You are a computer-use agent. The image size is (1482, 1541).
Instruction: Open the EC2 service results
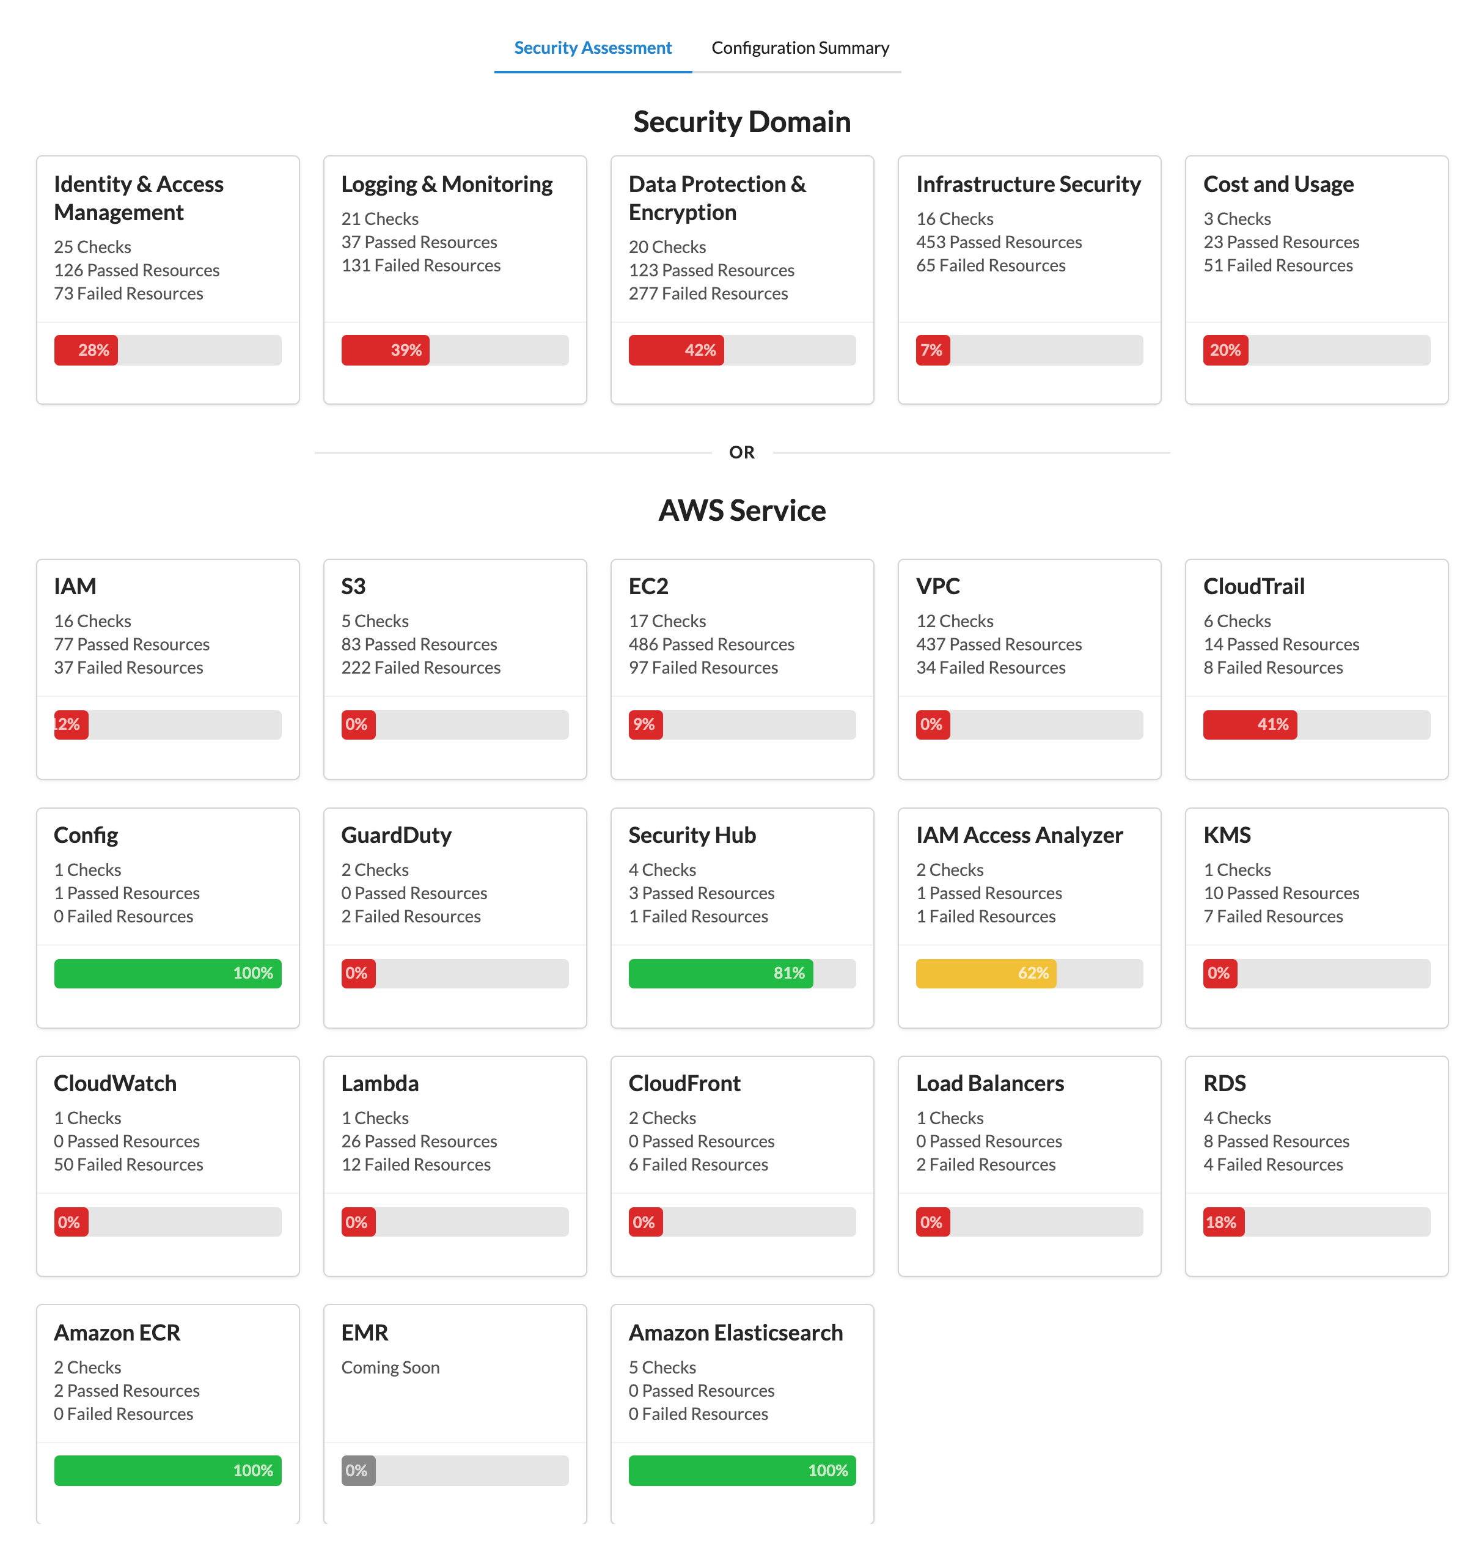point(741,668)
